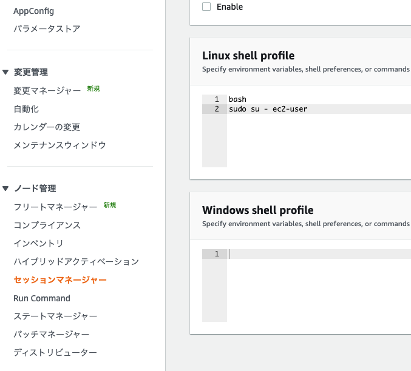Open 自動化 page
The image size is (411, 371).
coord(26,109)
